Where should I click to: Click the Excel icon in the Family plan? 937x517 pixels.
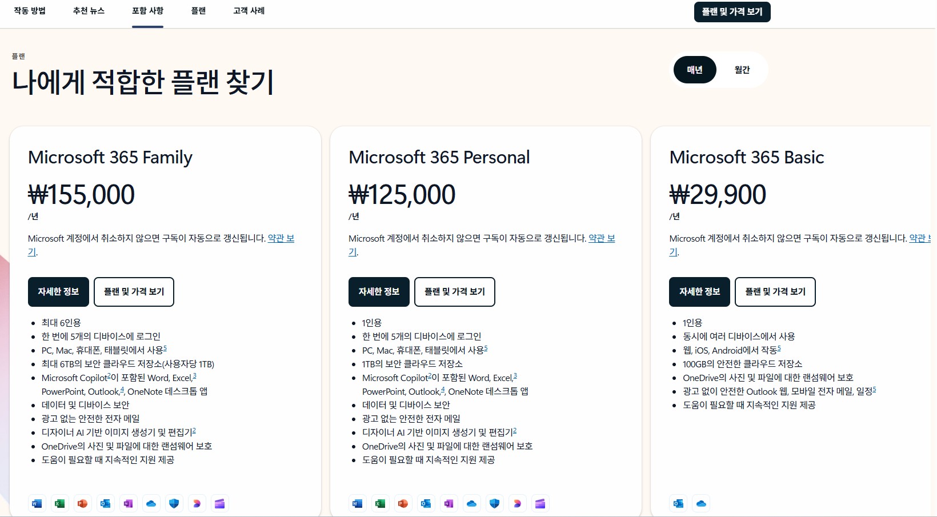click(x=60, y=503)
